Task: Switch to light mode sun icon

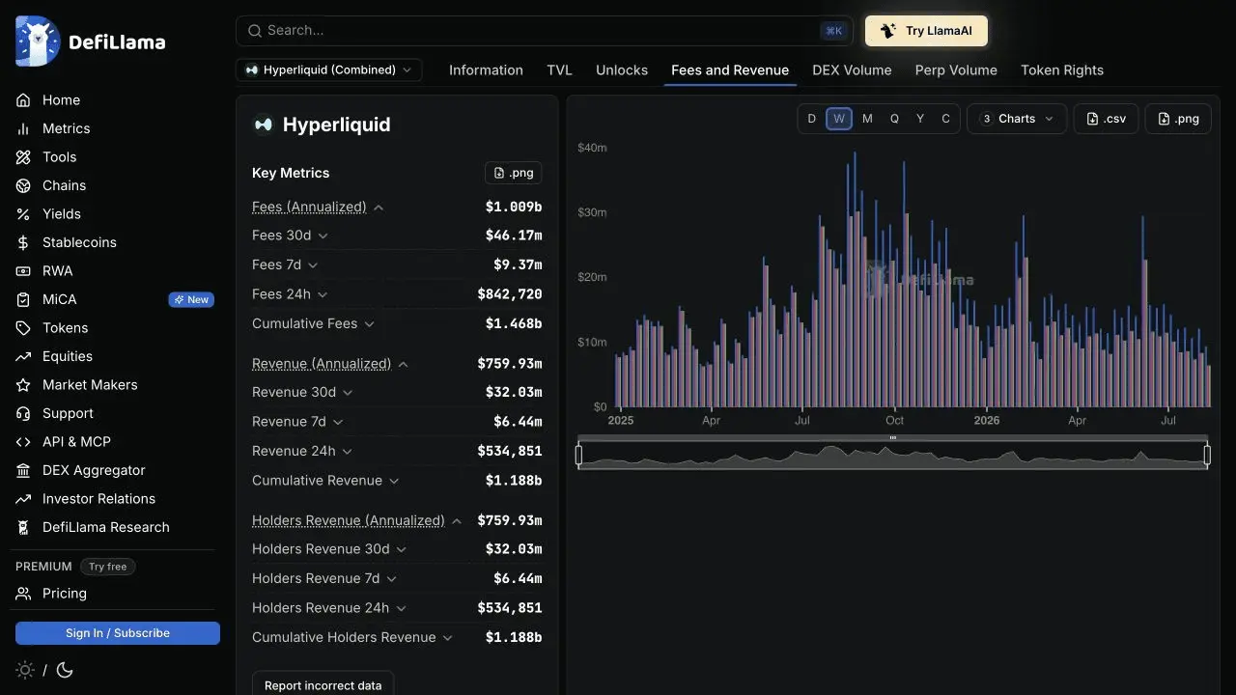Action: [x=25, y=670]
